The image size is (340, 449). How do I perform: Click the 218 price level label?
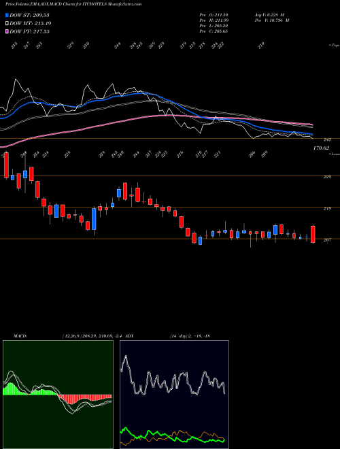pyautogui.click(x=327, y=208)
